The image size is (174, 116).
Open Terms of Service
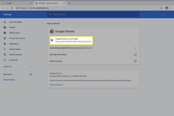(x=56, y=85)
